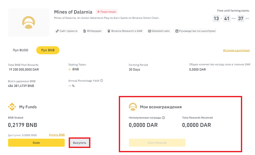
Task: Click the 19 200 000,0000 DAR value
Action: click(24, 70)
